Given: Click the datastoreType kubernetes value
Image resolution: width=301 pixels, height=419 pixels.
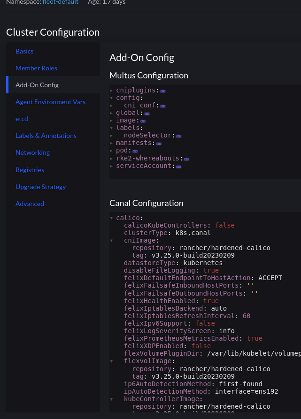Looking at the screenshot, I should [203, 263].
